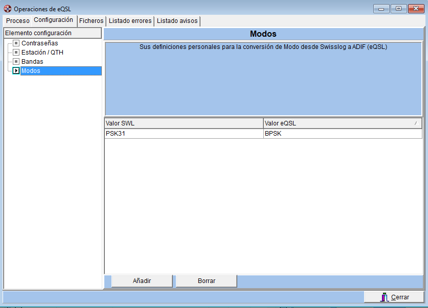428x308 pixels.
Task: Click the highlighted Modos tree item
Action: pyautogui.click(x=31, y=71)
